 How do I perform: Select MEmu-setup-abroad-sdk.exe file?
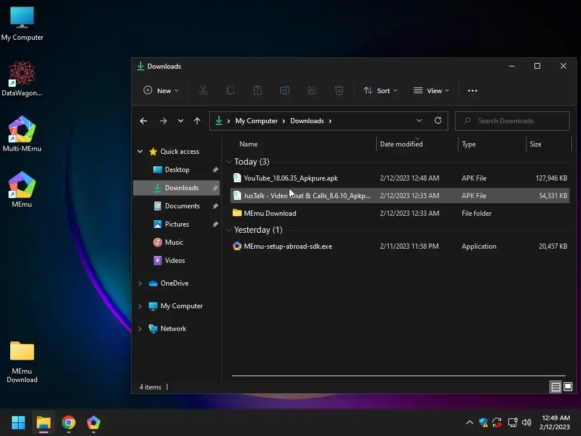400,246
